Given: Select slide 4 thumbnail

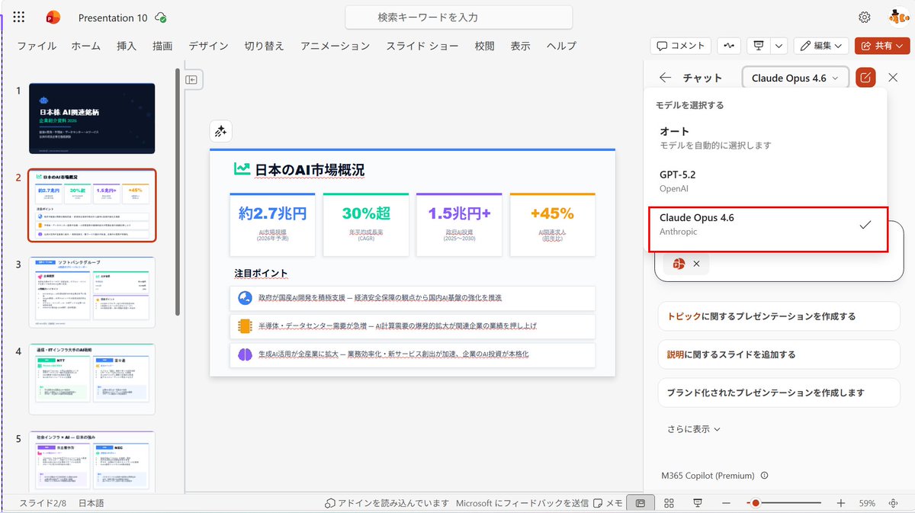Looking at the screenshot, I should [91, 379].
